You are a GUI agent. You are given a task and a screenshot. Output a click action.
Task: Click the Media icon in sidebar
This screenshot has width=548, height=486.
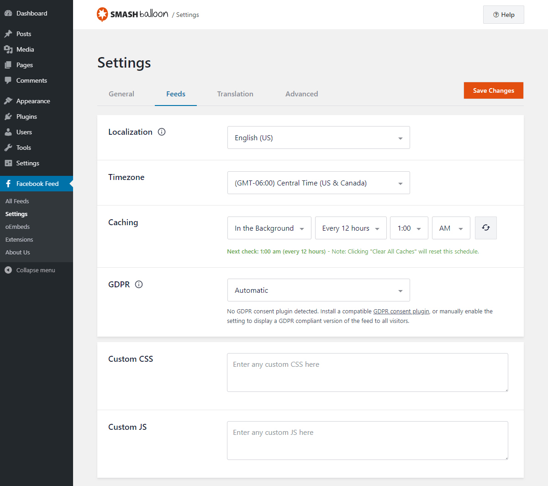pyautogui.click(x=8, y=49)
